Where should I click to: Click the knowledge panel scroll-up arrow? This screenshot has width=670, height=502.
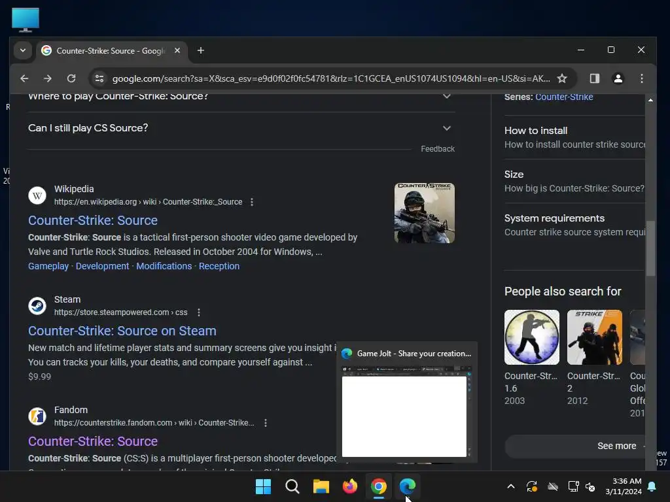[x=650, y=100]
